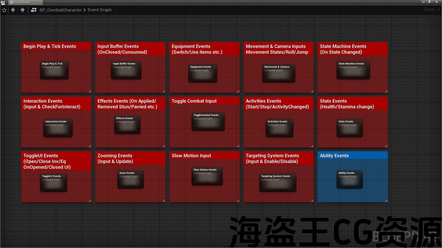Click the Unreal Engine logo icon

pyautogui.click(x=3, y=2)
